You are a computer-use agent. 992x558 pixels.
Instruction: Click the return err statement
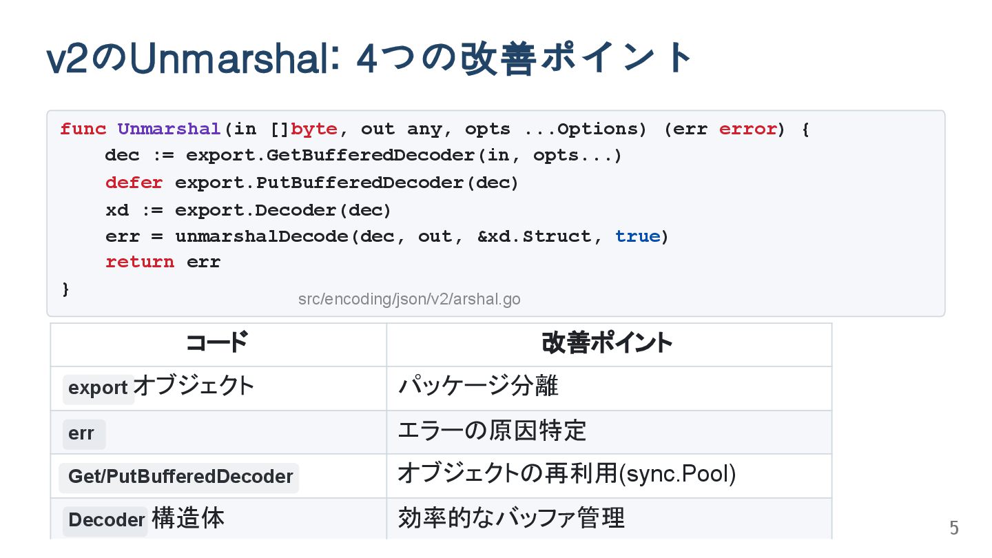163,262
